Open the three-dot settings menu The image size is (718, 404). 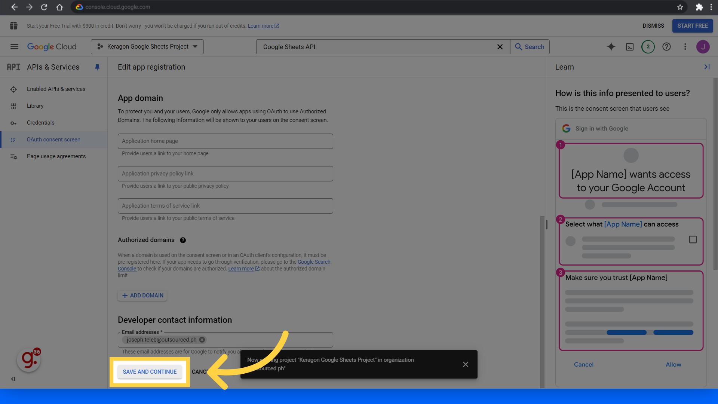(685, 47)
